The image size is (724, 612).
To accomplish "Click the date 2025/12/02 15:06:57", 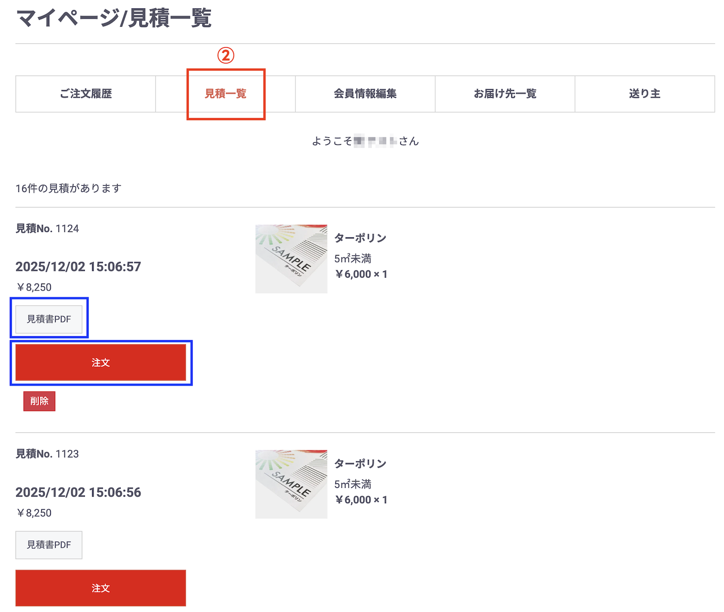I will coord(78,267).
